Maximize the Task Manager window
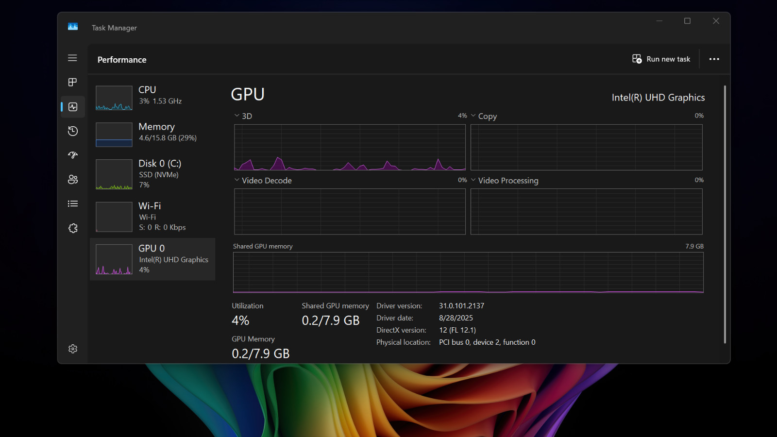This screenshot has width=777, height=437. click(x=687, y=21)
